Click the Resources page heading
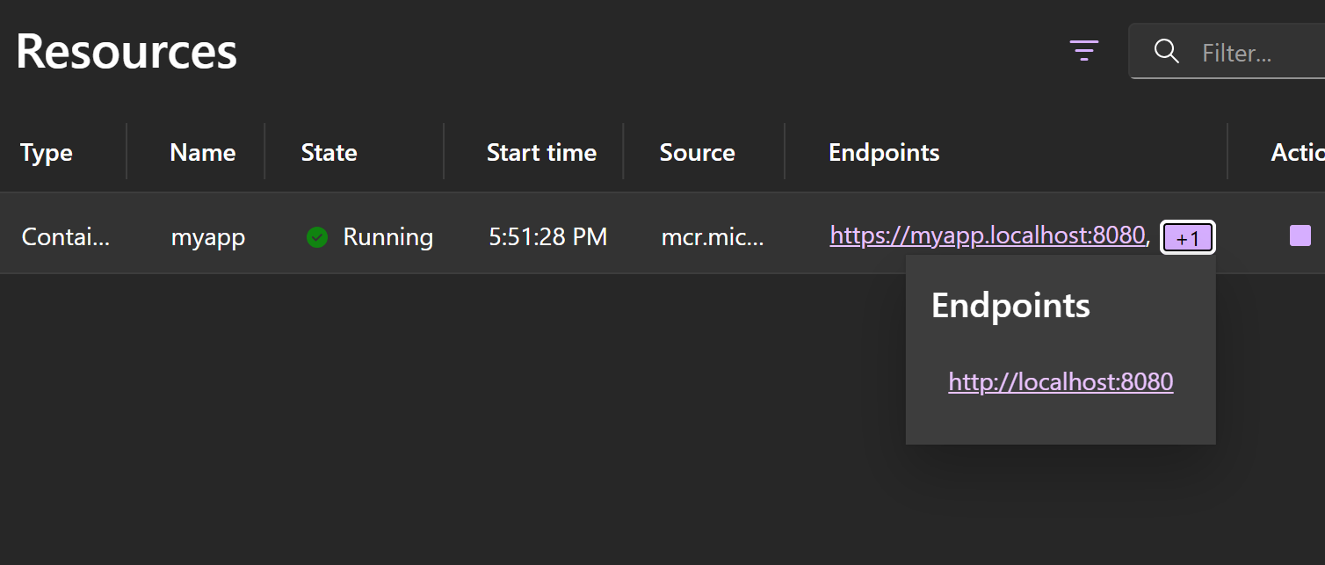The height and width of the screenshot is (565, 1325). (x=126, y=51)
